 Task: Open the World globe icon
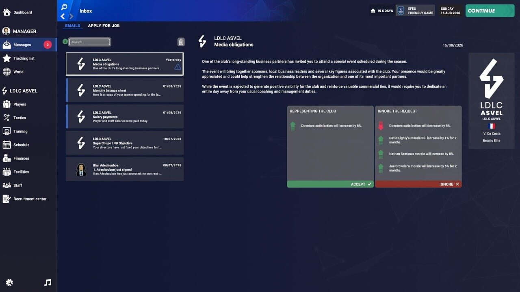coord(6,72)
